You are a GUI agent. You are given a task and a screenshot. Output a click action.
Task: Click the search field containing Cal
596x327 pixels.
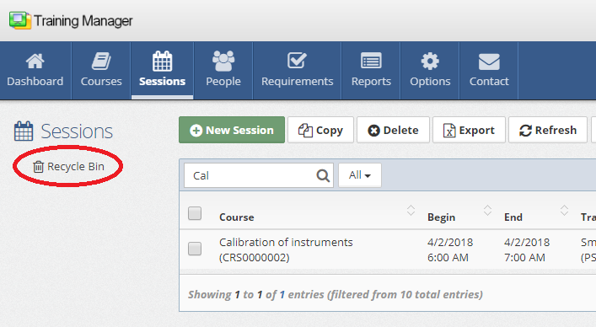[259, 175]
